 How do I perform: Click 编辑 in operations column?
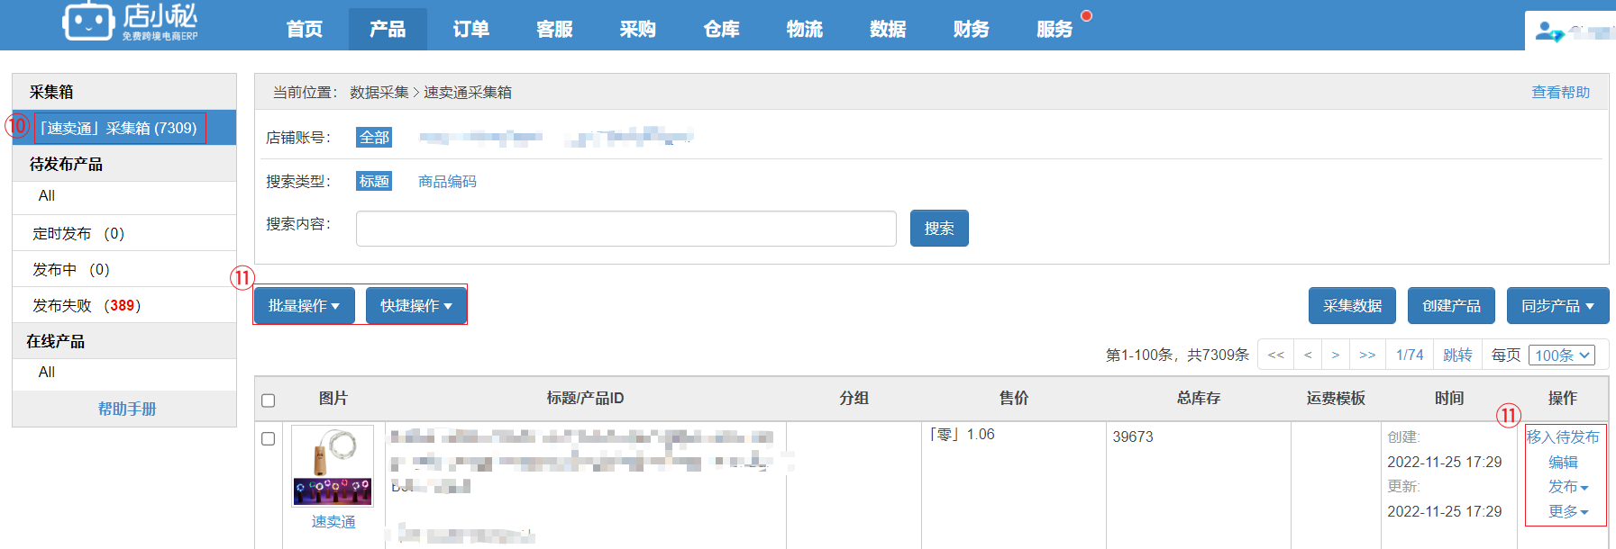click(1563, 462)
